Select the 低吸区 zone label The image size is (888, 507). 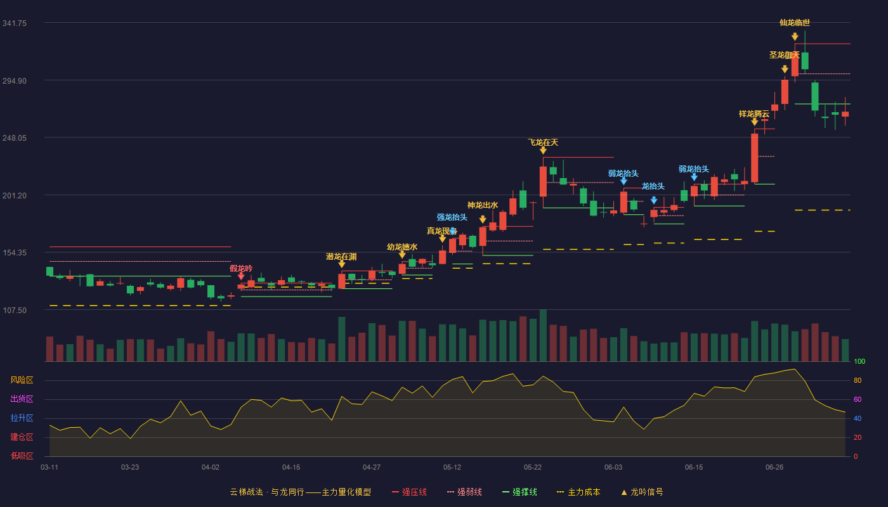(x=22, y=456)
